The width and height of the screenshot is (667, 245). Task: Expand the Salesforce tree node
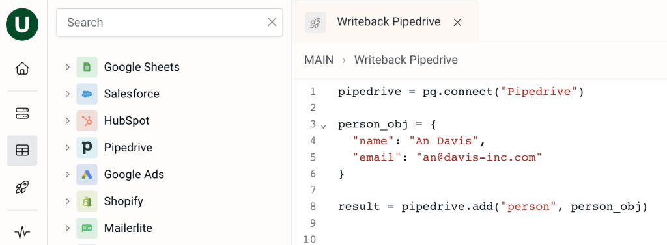pyautogui.click(x=67, y=94)
